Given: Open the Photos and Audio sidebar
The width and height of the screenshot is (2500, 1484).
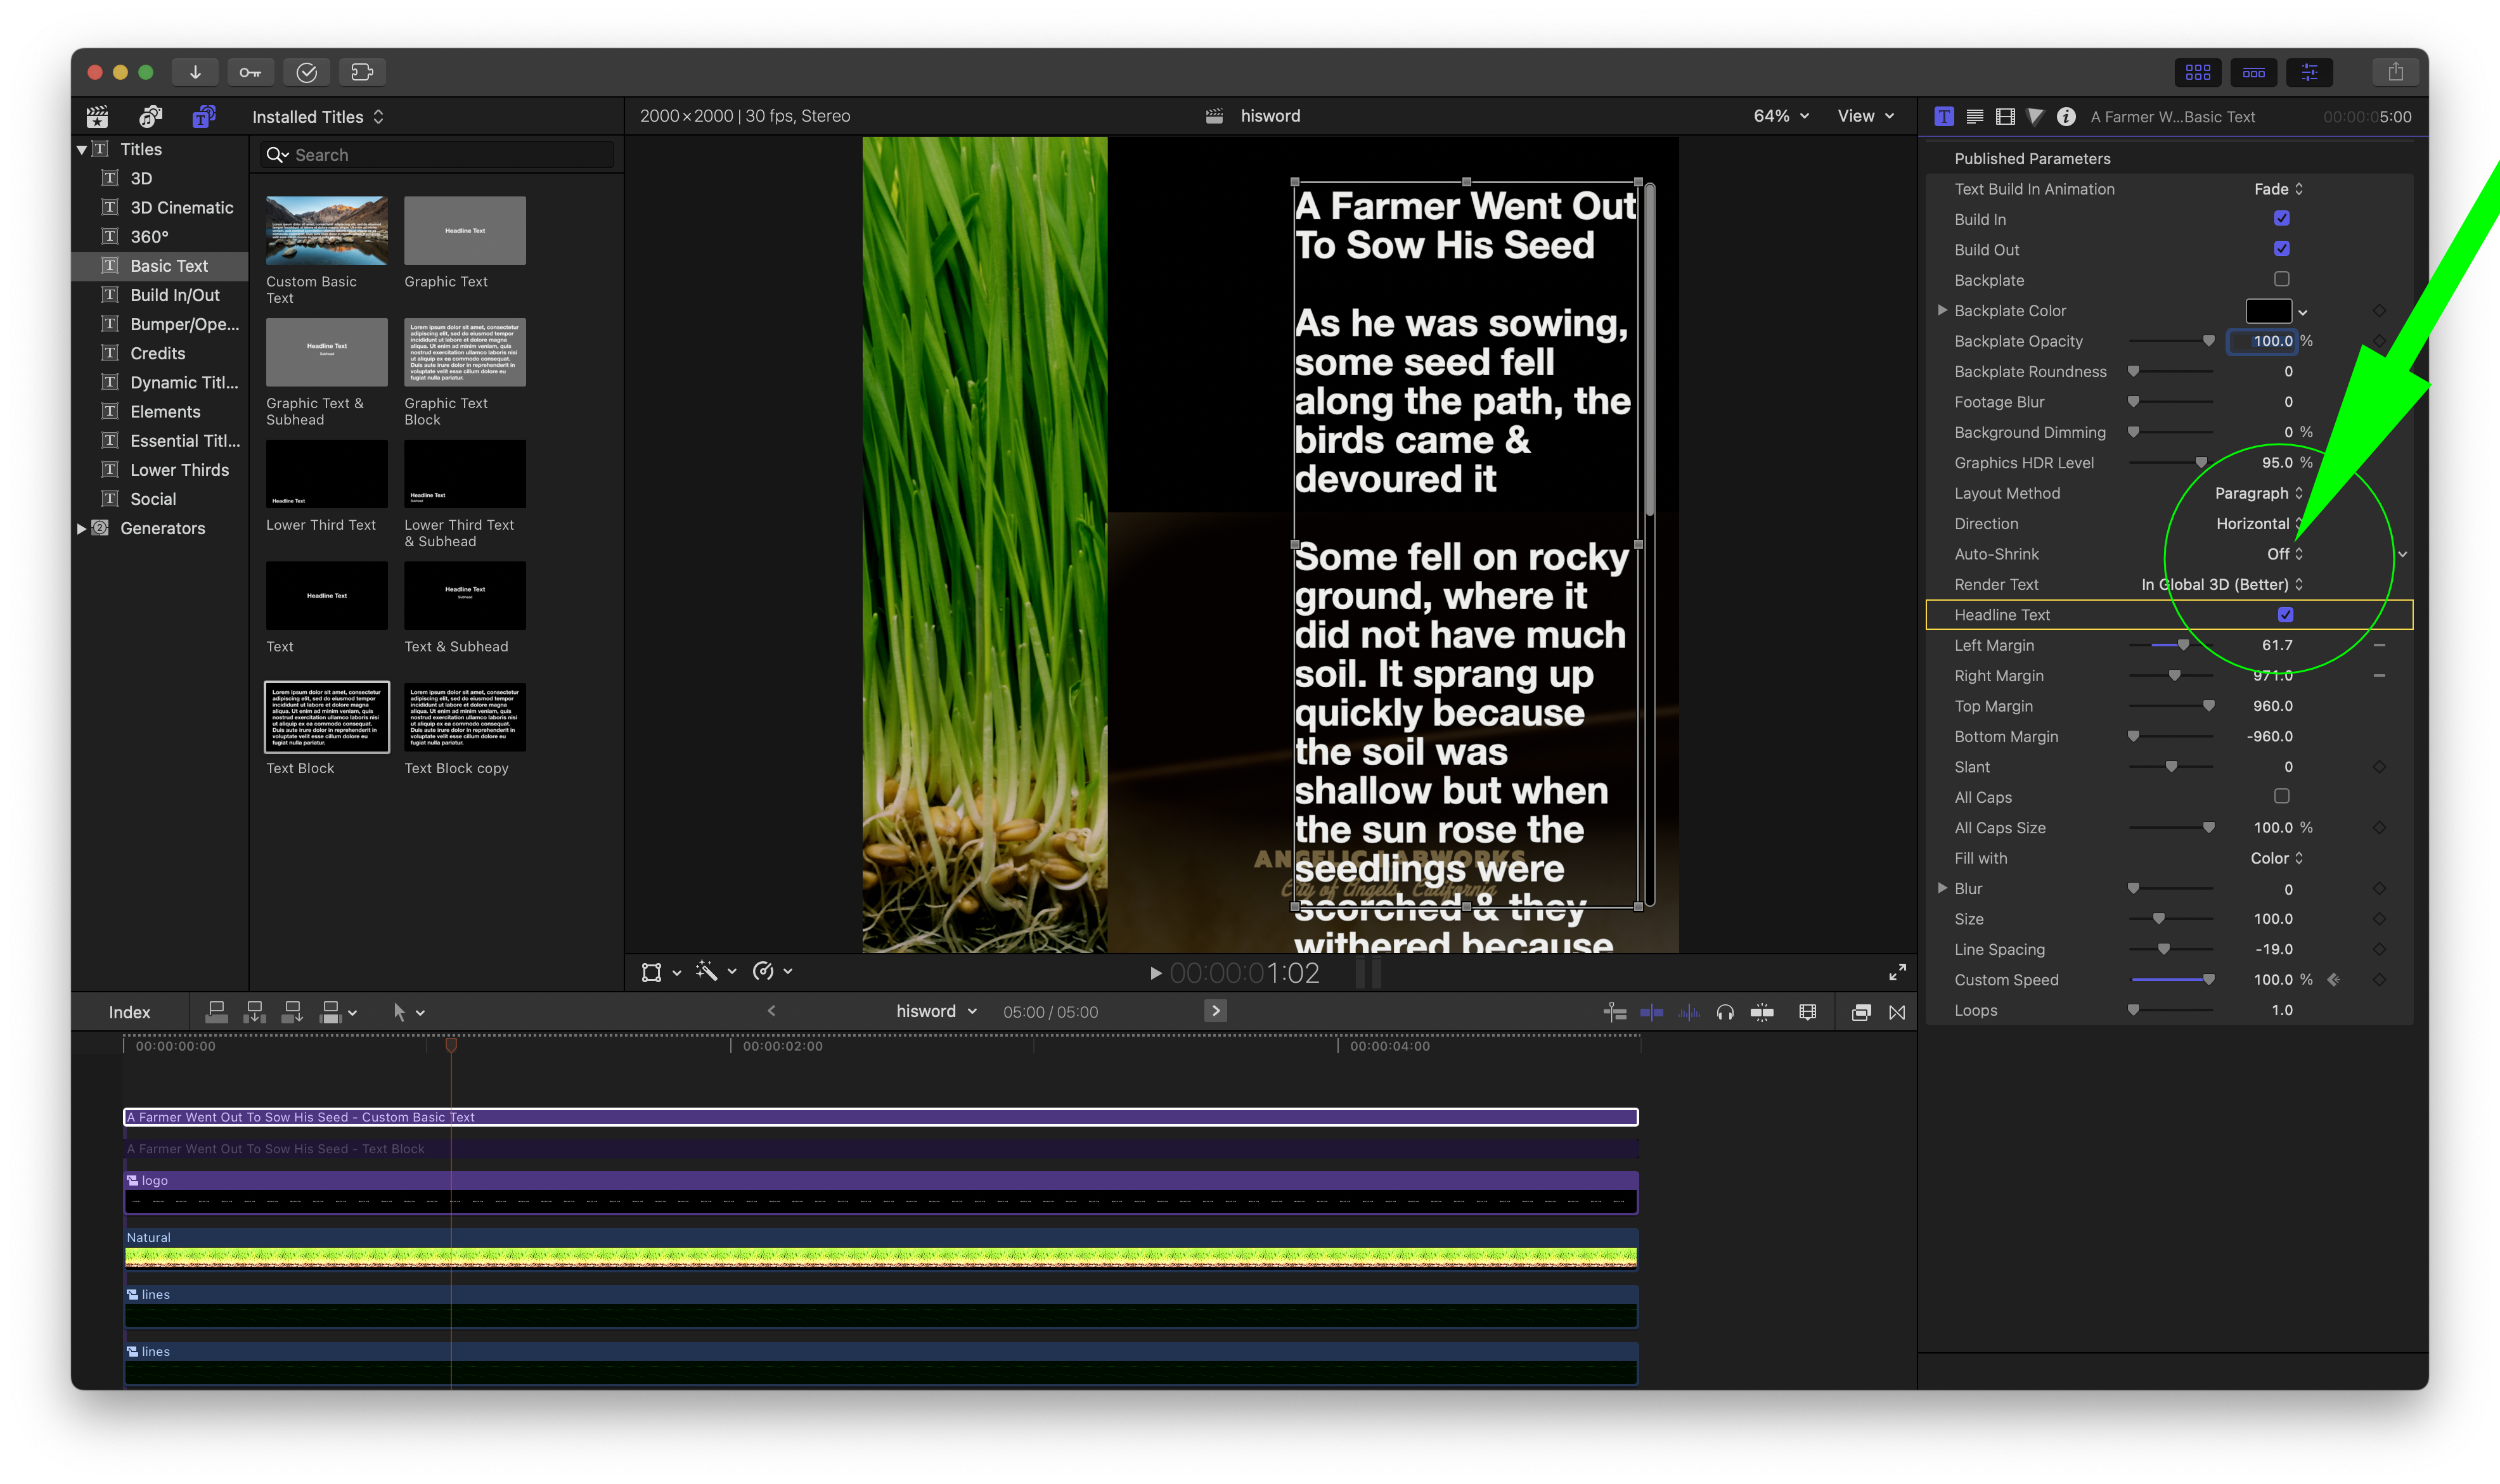Looking at the screenshot, I should click(x=150, y=117).
